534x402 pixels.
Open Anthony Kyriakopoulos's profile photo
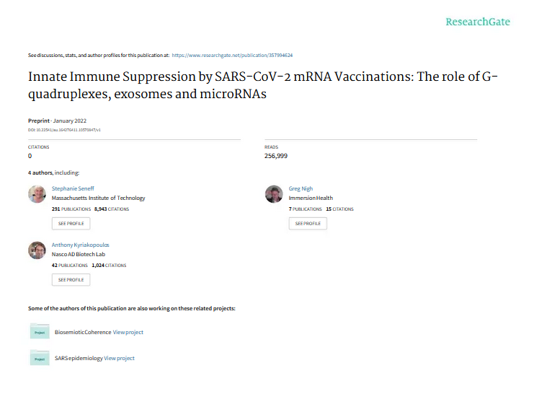[37, 250]
